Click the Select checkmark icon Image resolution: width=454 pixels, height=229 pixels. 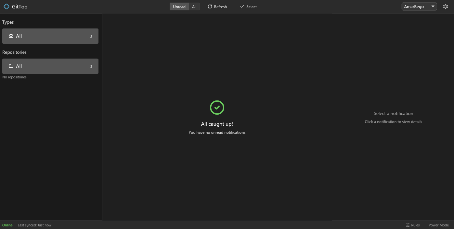tap(242, 6)
